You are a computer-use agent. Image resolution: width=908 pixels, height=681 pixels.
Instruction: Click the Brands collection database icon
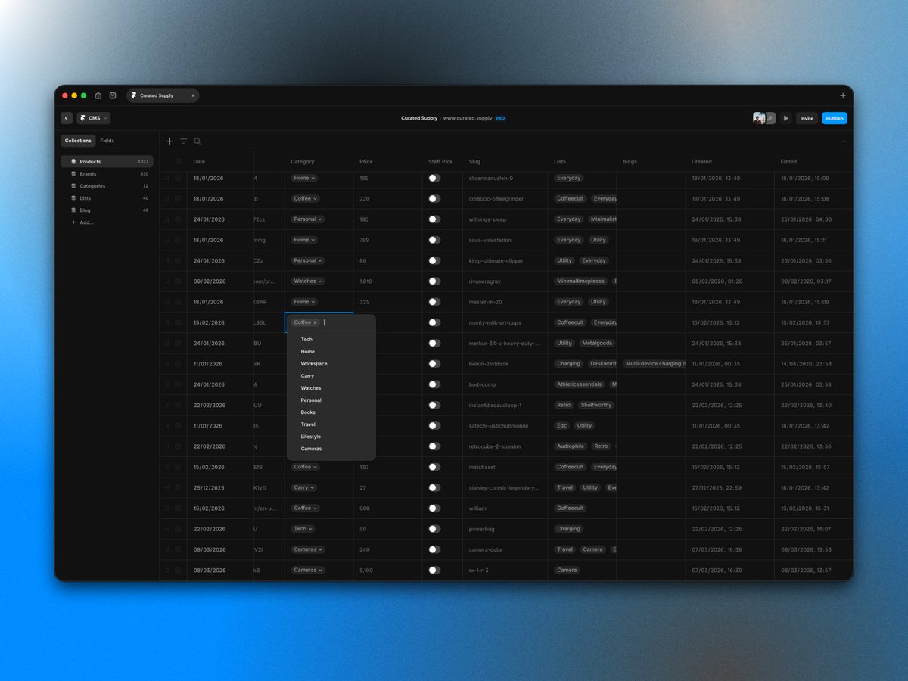click(73, 174)
